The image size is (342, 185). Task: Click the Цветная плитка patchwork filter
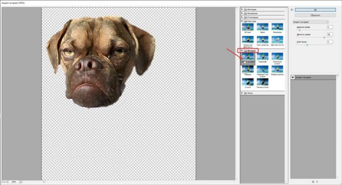pyautogui.click(x=277, y=40)
